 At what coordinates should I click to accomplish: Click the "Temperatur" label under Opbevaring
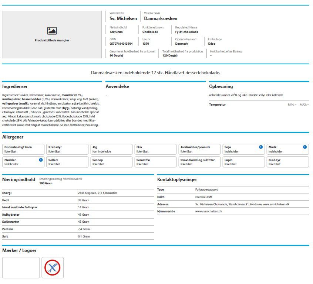click(x=218, y=105)
